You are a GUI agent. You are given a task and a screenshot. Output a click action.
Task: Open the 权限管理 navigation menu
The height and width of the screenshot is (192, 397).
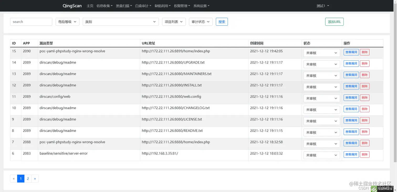(x=182, y=6)
